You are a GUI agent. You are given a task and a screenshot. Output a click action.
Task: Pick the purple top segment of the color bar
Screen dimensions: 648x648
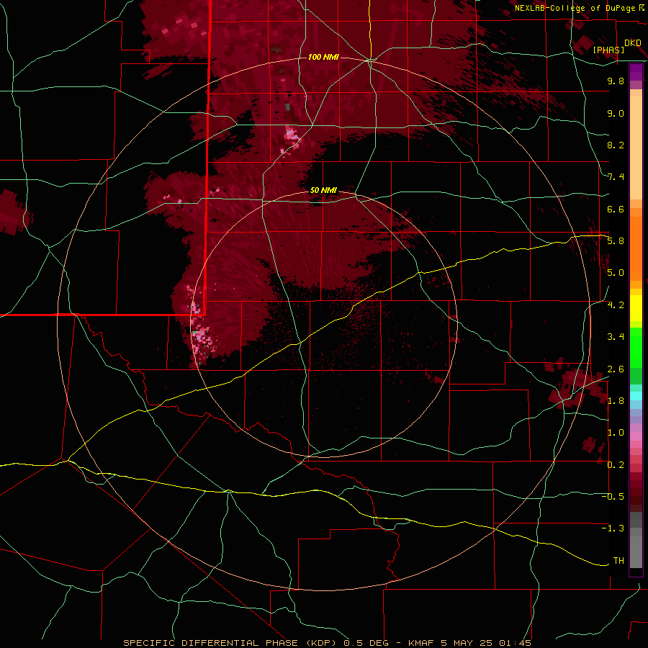[x=636, y=72]
